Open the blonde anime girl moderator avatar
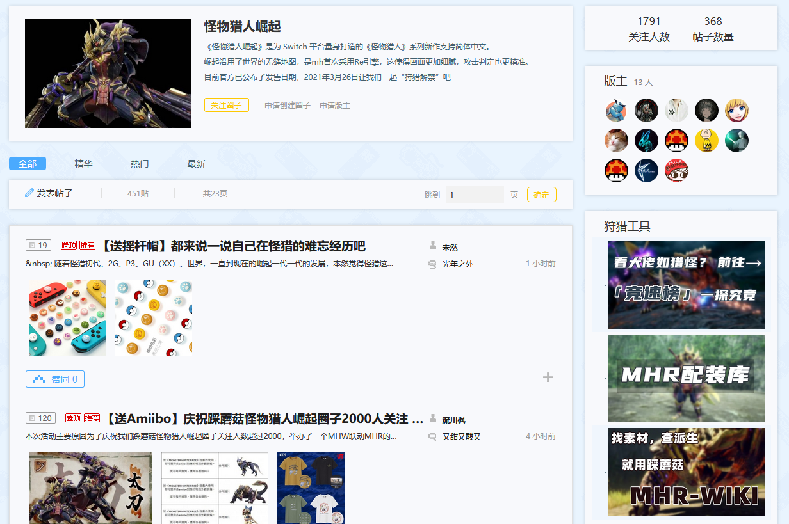Screen dimensions: 789x524 pyautogui.click(x=736, y=111)
